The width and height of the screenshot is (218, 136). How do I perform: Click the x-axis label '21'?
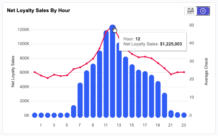pyautogui.click(x=170, y=125)
